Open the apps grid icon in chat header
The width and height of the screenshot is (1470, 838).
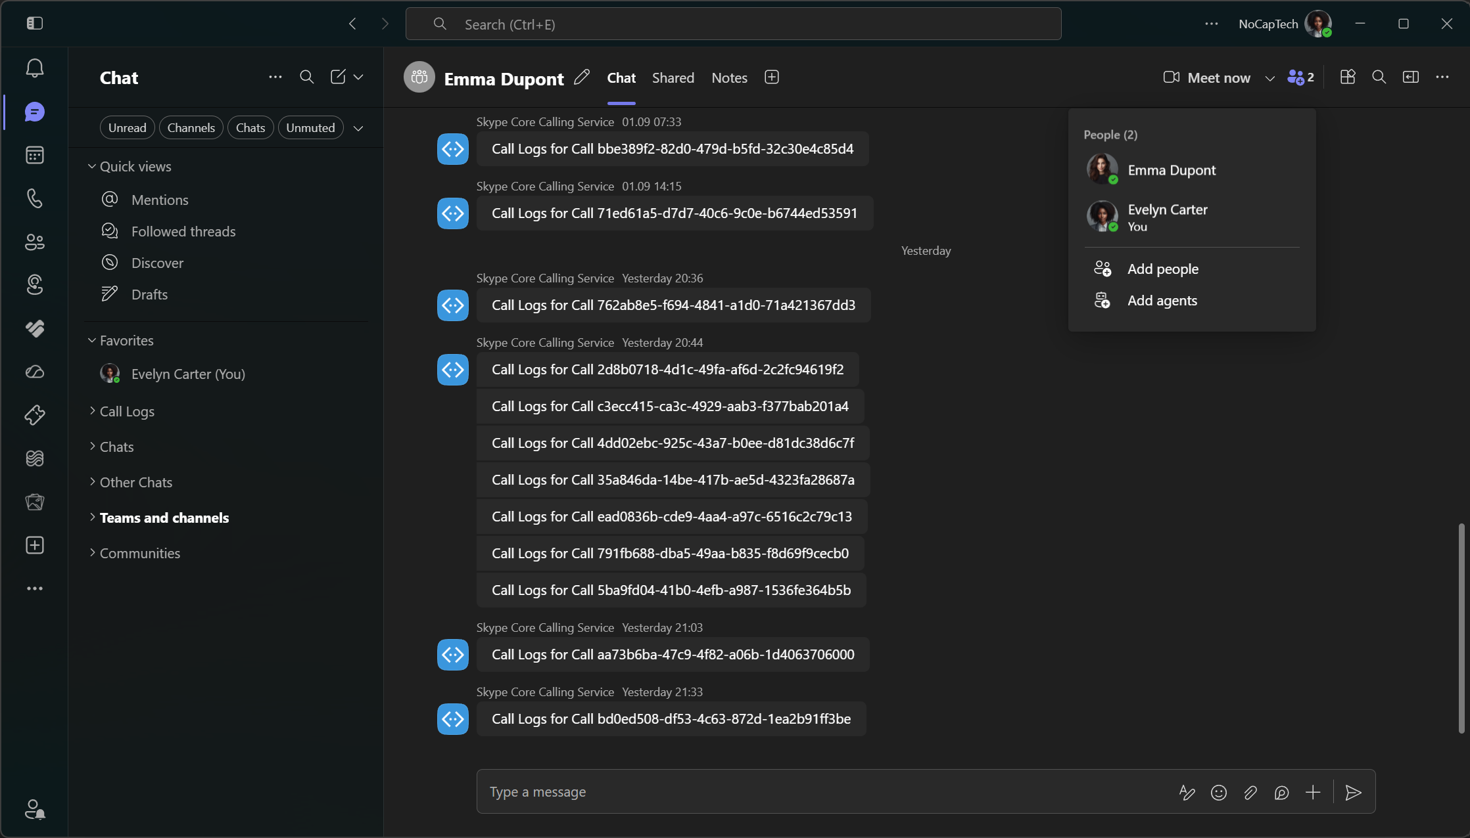pos(1348,77)
